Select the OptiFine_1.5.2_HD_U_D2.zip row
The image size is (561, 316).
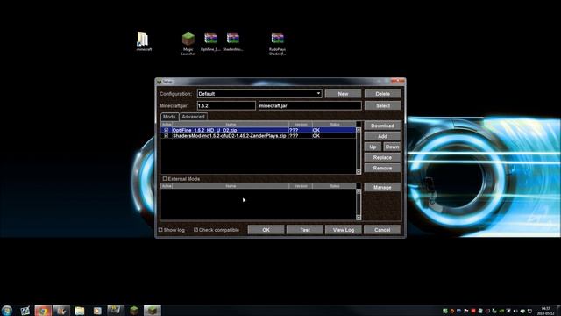(x=259, y=130)
